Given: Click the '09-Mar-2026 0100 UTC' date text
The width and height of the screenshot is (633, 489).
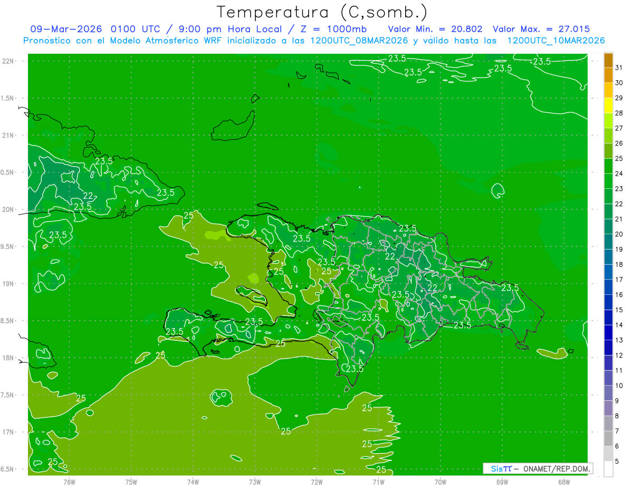Looking at the screenshot, I should click(x=97, y=29).
